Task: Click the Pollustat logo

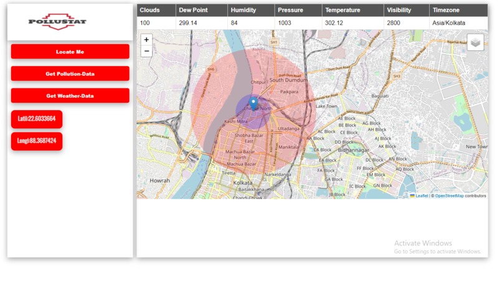Action: (x=57, y=22)
